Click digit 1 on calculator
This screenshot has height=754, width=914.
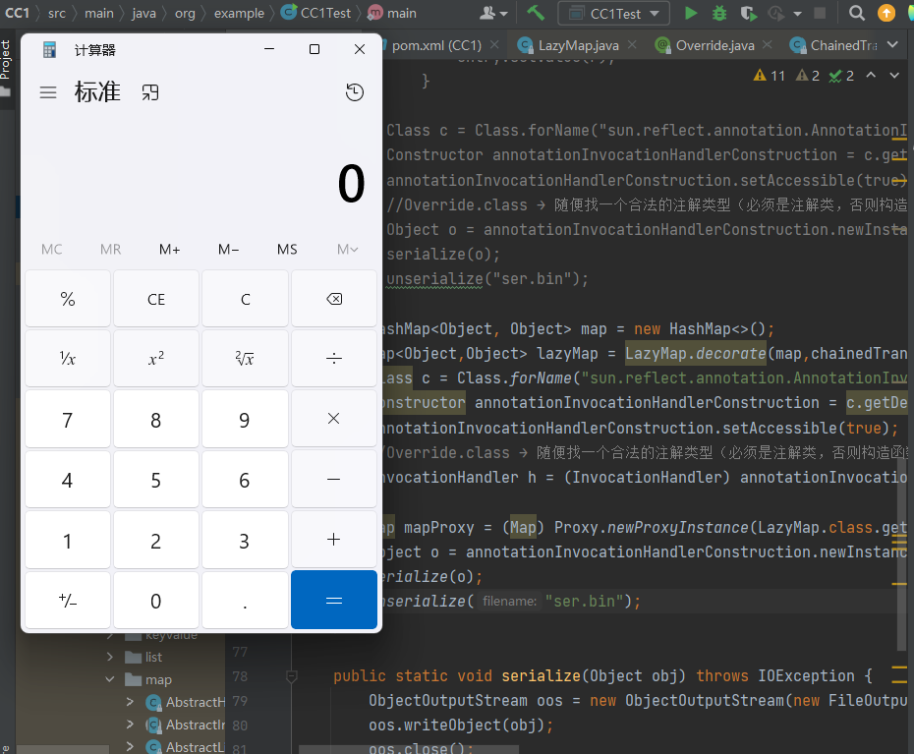[x=68, y=540]
